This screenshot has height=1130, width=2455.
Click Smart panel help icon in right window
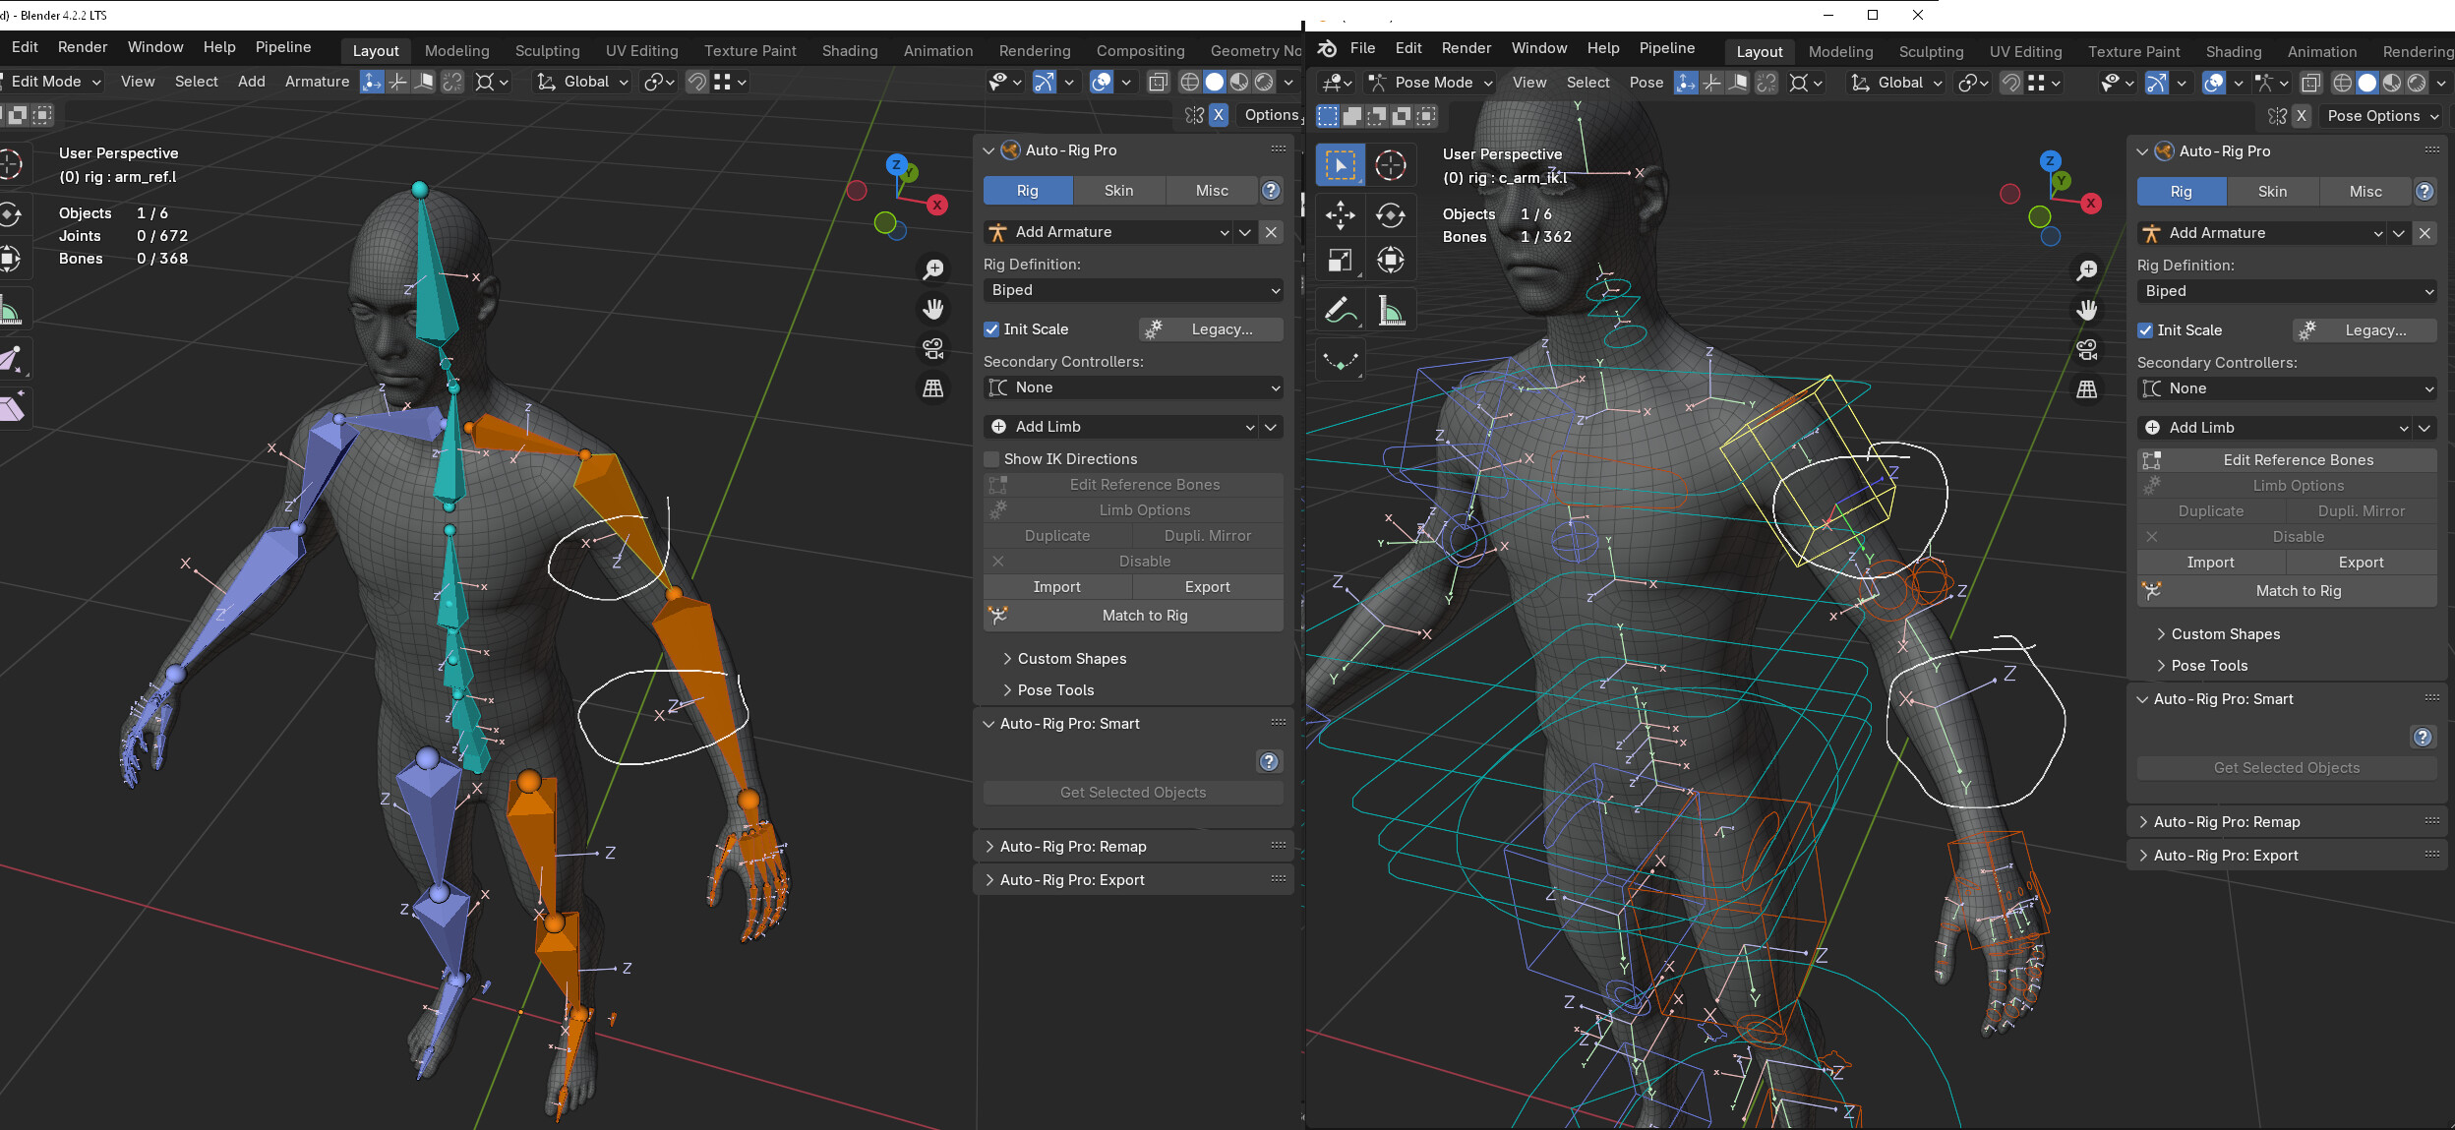tap(2424, 737)
